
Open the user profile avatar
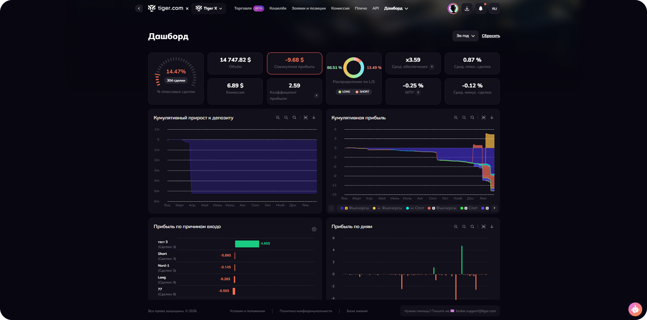coord(453,9)
